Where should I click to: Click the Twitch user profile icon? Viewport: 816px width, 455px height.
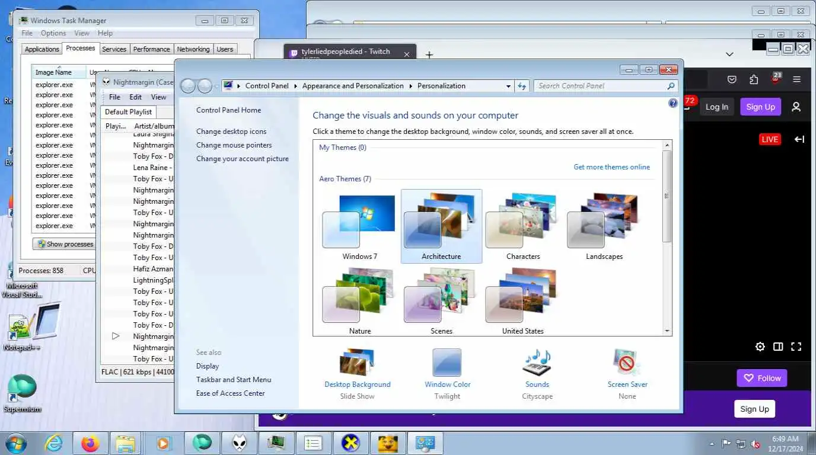tap(796, 107)
